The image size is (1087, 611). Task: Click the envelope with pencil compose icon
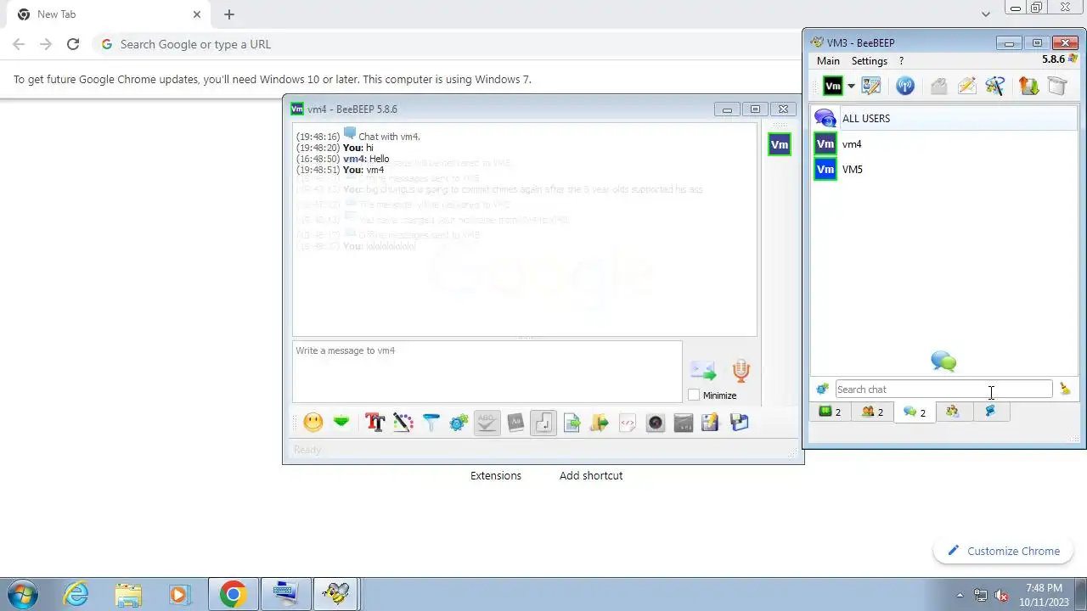point(966,86)
